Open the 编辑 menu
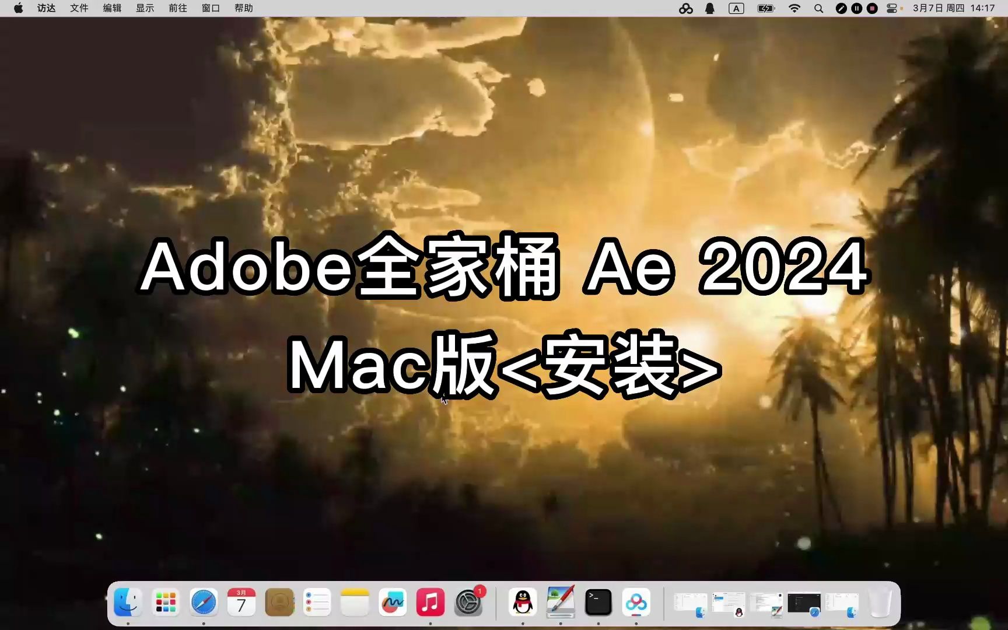 point(112,8)
